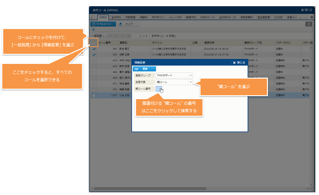319x195 pixels.
Task: Switch to the 未アサイン tab
Action: point(158,17)
